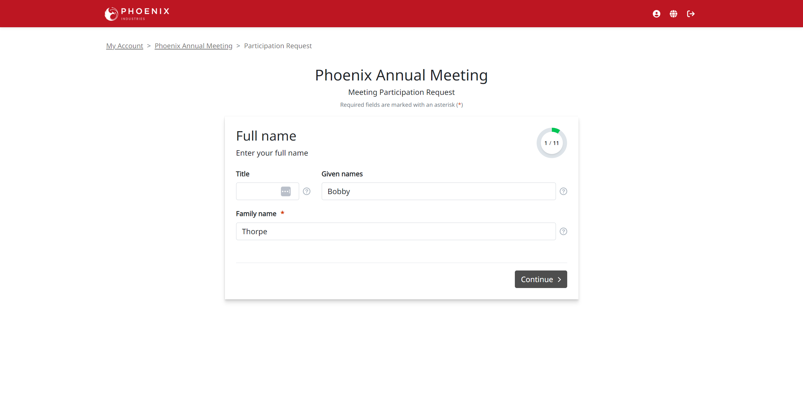
Task: Click the user account icon
Action: (657, 13)
